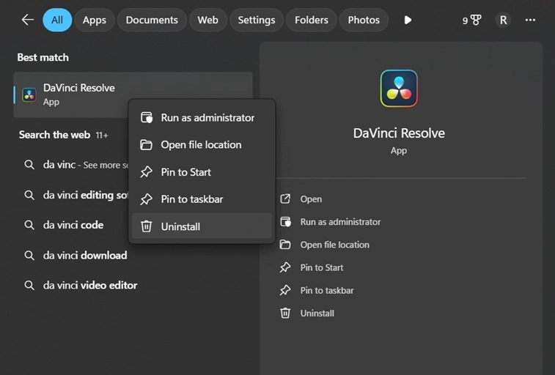
Task: Choose Pin to Start in context menu
Action: coord(202,172)
